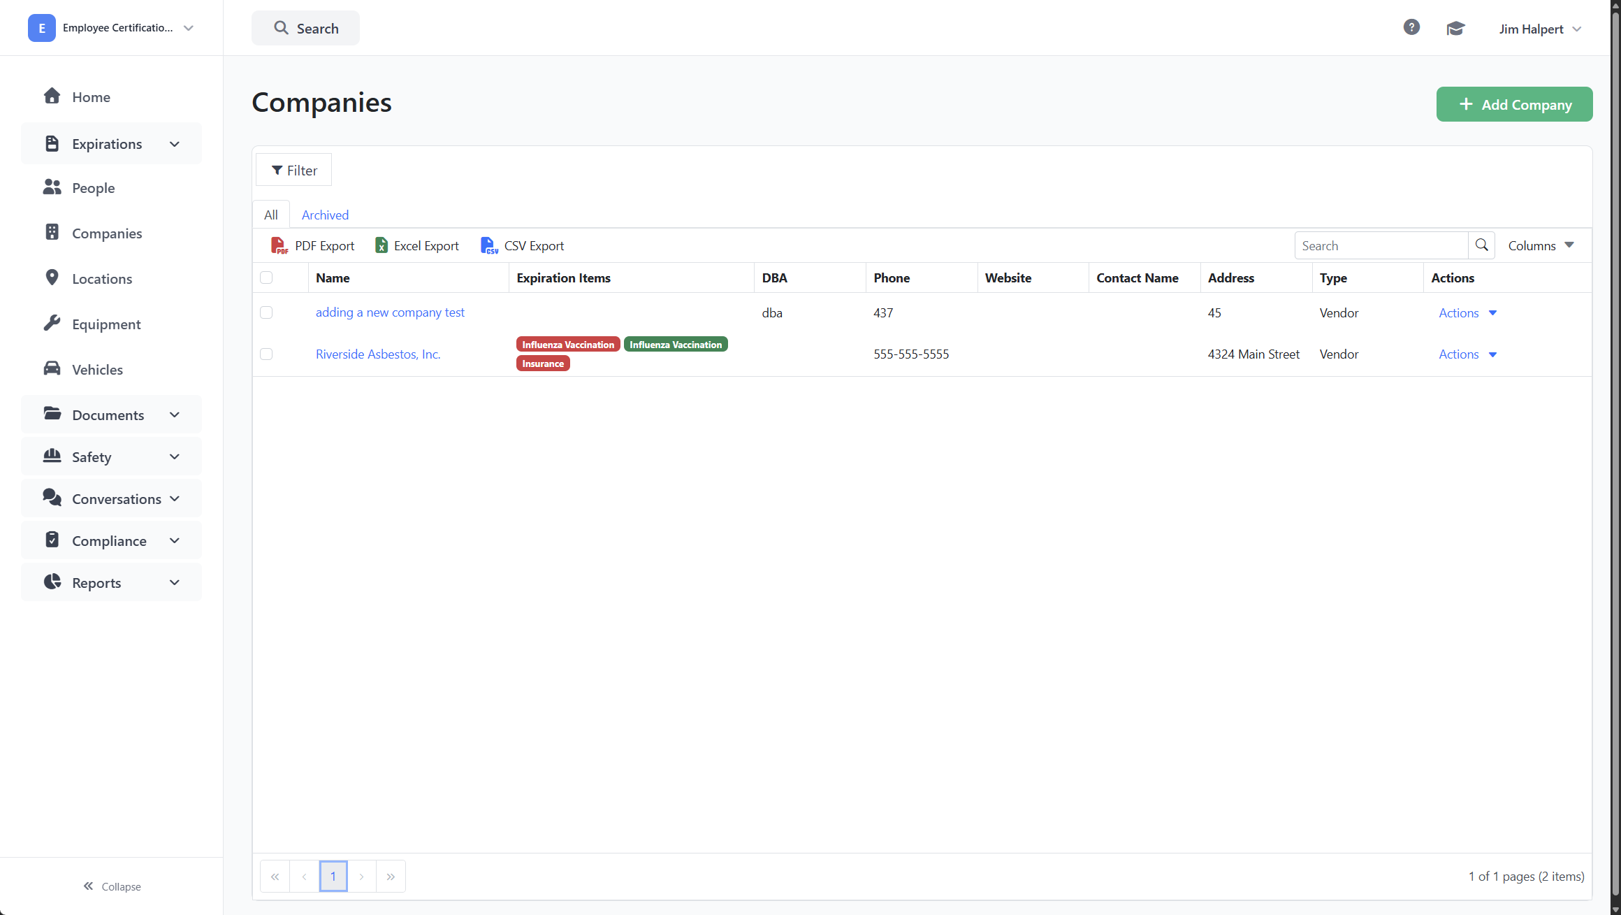This screenshot has height=915, width=1621.
Task: Open Locations from the sidebar
Action: click(x=102, y=279)
